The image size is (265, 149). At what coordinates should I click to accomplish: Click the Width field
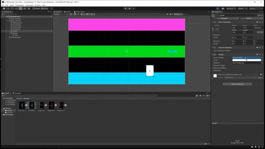(x=237, y=32)
